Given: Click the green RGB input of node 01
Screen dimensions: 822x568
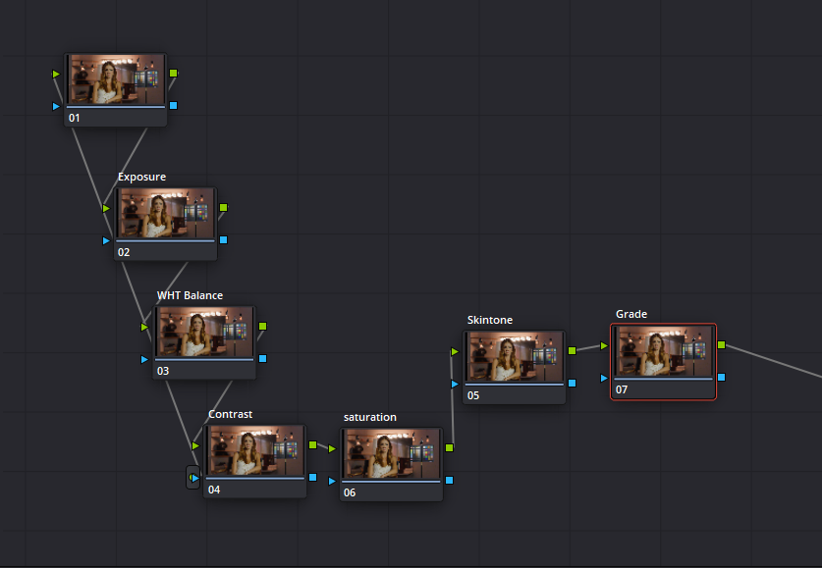Looking at the screenshot, I should point(56,75).
